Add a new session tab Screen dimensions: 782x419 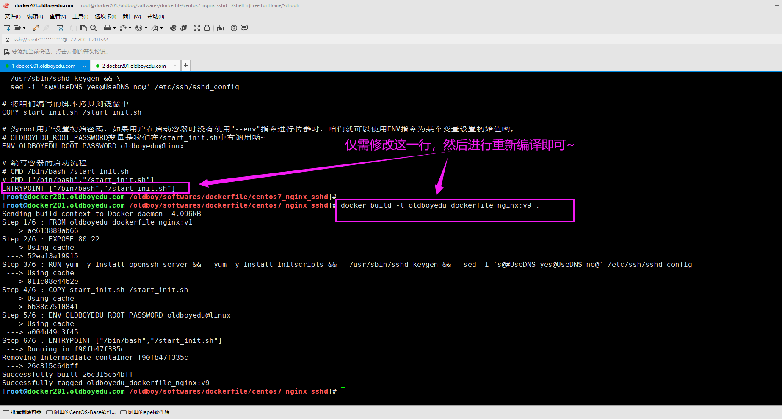click(x=185, y=65)
